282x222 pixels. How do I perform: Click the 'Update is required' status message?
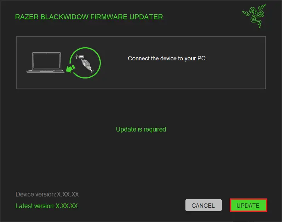141,129
